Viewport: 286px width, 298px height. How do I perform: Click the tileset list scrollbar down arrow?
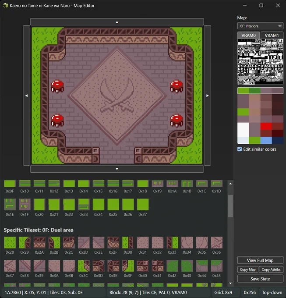[x=230, y=284]
